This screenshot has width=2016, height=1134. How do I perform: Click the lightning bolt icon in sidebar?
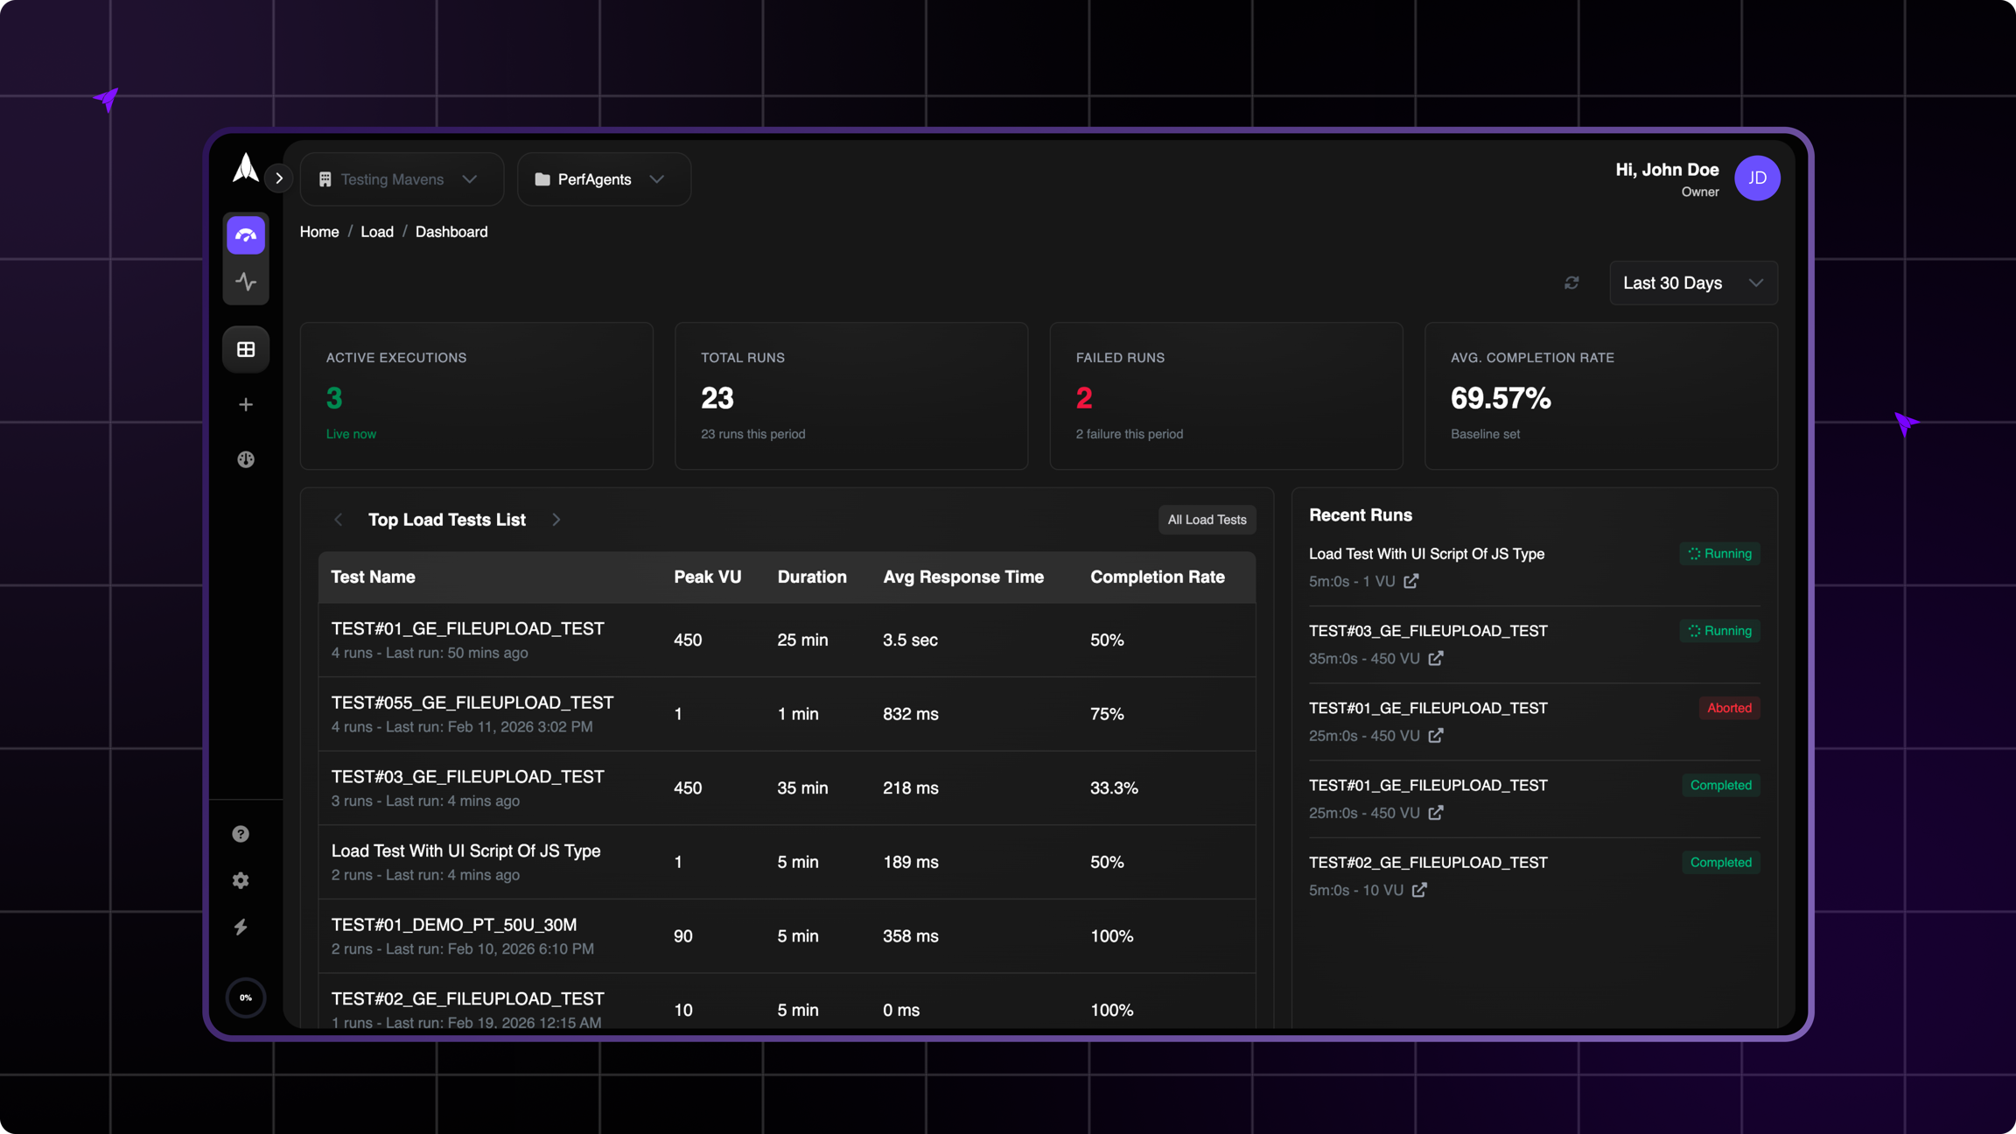point(241,927)
